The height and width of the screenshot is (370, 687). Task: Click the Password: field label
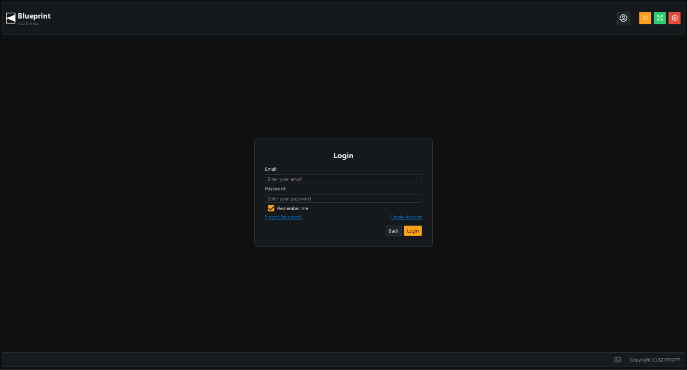click(276, 189)
